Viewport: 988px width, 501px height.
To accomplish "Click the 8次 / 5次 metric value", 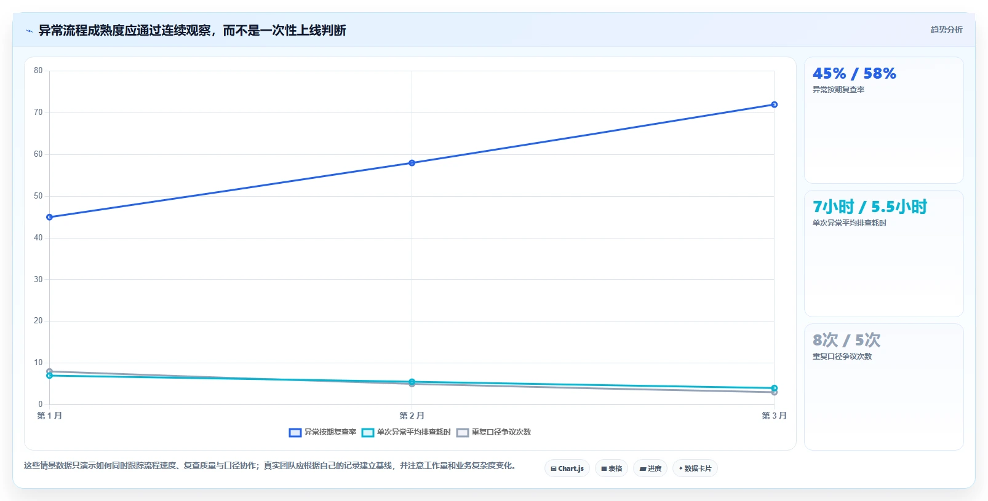I will [x=846, y=341].
